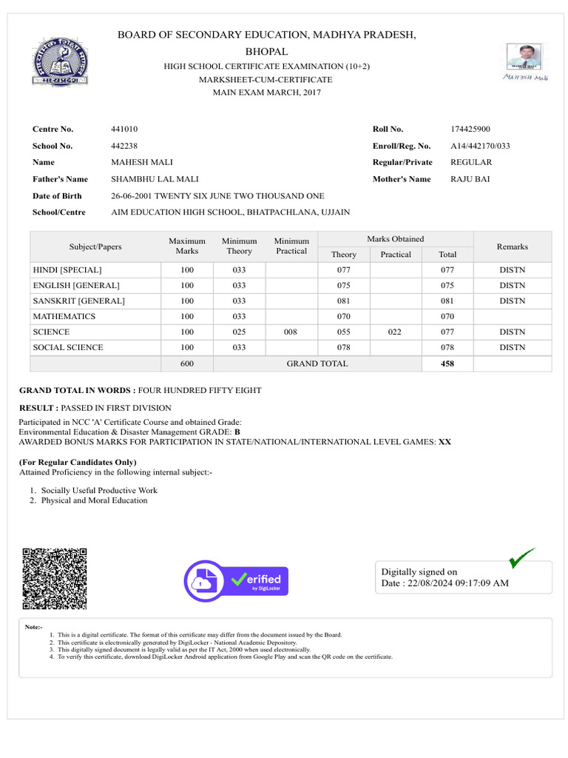Click the Verified by DigiLocker badge
Image resolution: width=568 pixels, height=758 pixels.
click(236, 580)
